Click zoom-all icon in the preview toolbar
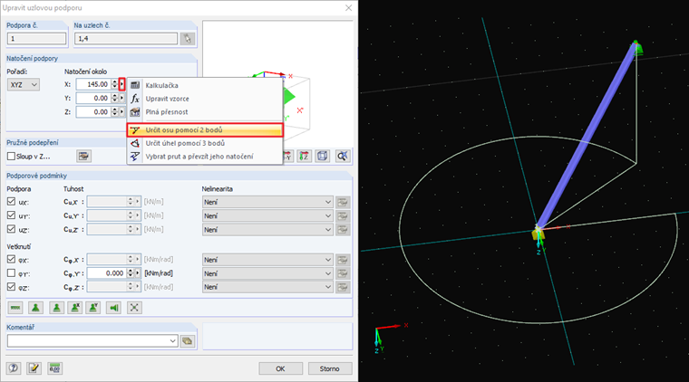 coord(343,156)
